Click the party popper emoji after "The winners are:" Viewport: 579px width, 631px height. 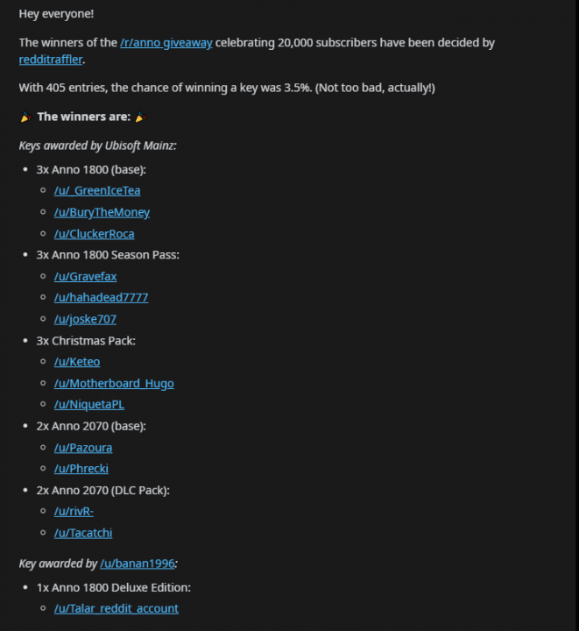[x=140, y=117]
